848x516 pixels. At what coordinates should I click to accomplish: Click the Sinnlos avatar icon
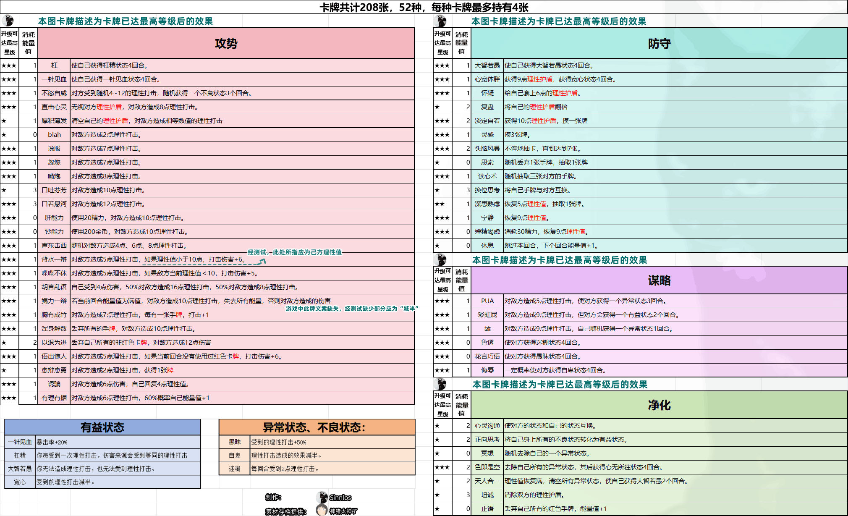pyautogui.click(x=322, y=497)
